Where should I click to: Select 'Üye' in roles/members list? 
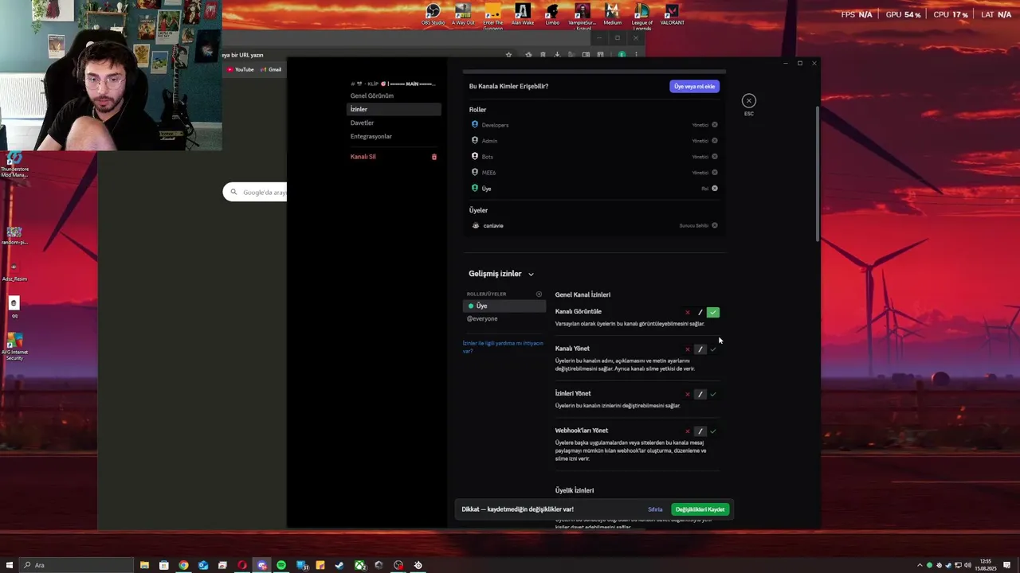point(504,306)
